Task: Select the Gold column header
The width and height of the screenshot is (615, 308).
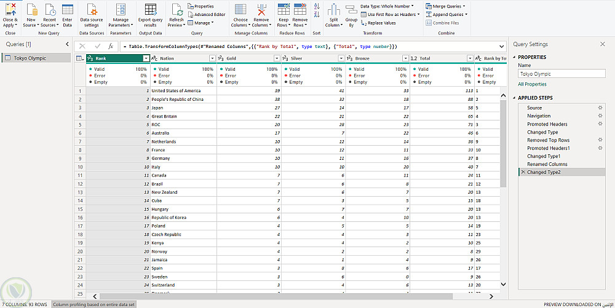Action: click(x=248, y=58)
